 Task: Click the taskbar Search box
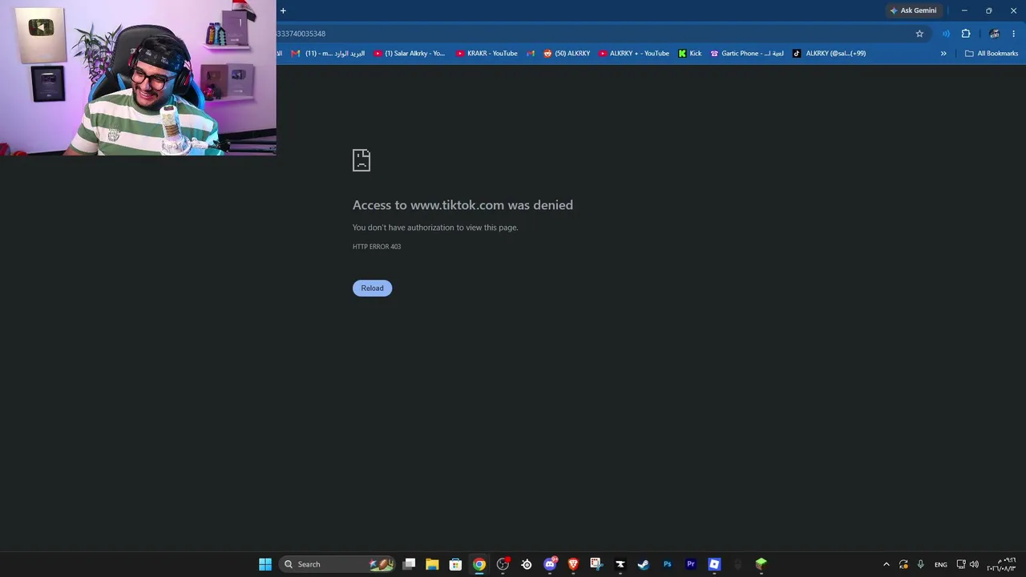(x=337, y=564)
